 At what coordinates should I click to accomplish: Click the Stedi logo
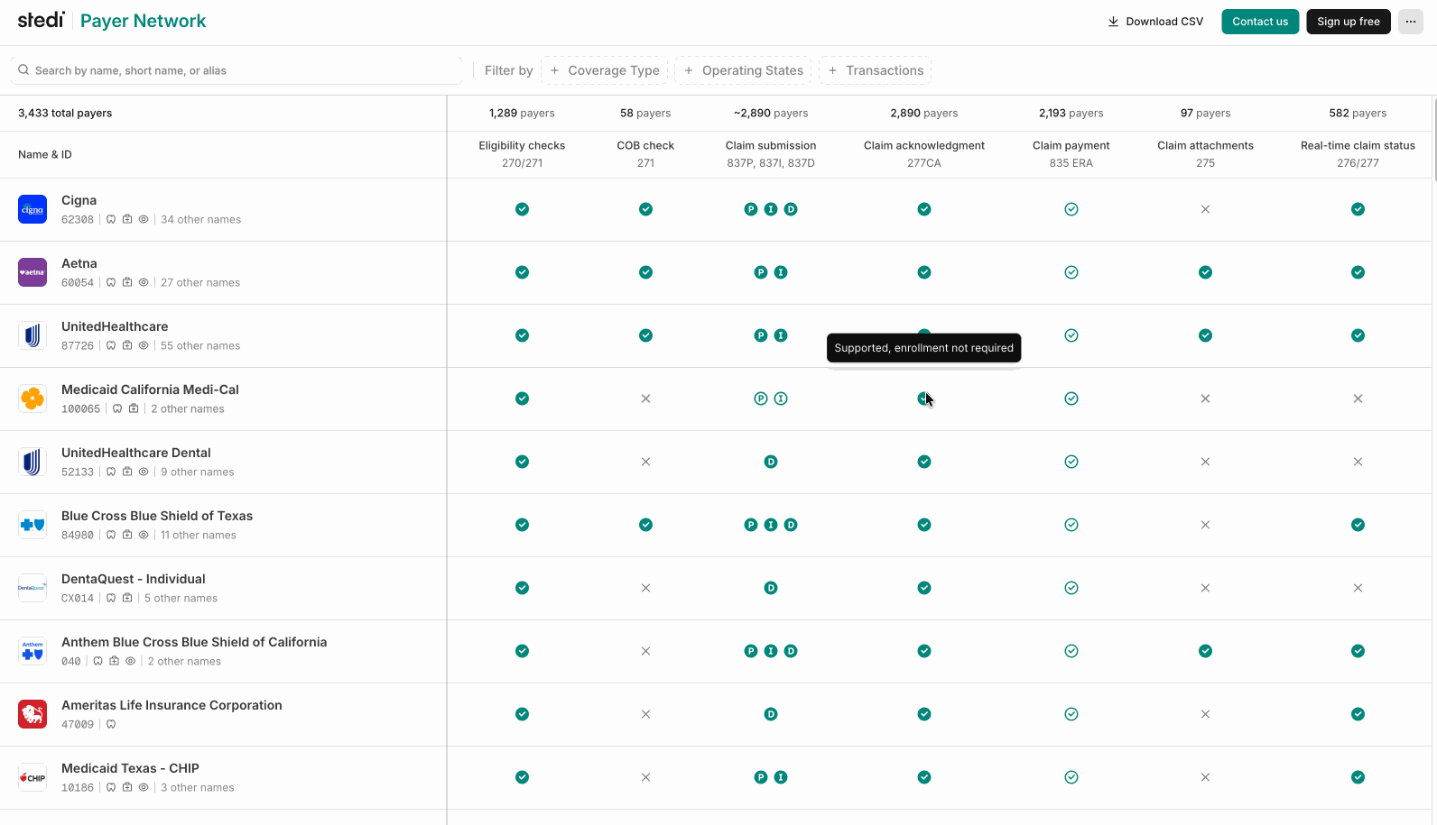[x=42, y=20]
